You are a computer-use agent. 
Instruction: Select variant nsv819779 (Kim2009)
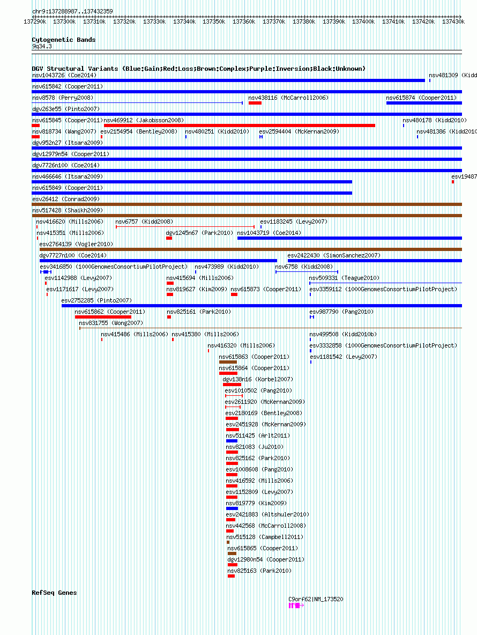pyautogui.click(x=257, y=504)
